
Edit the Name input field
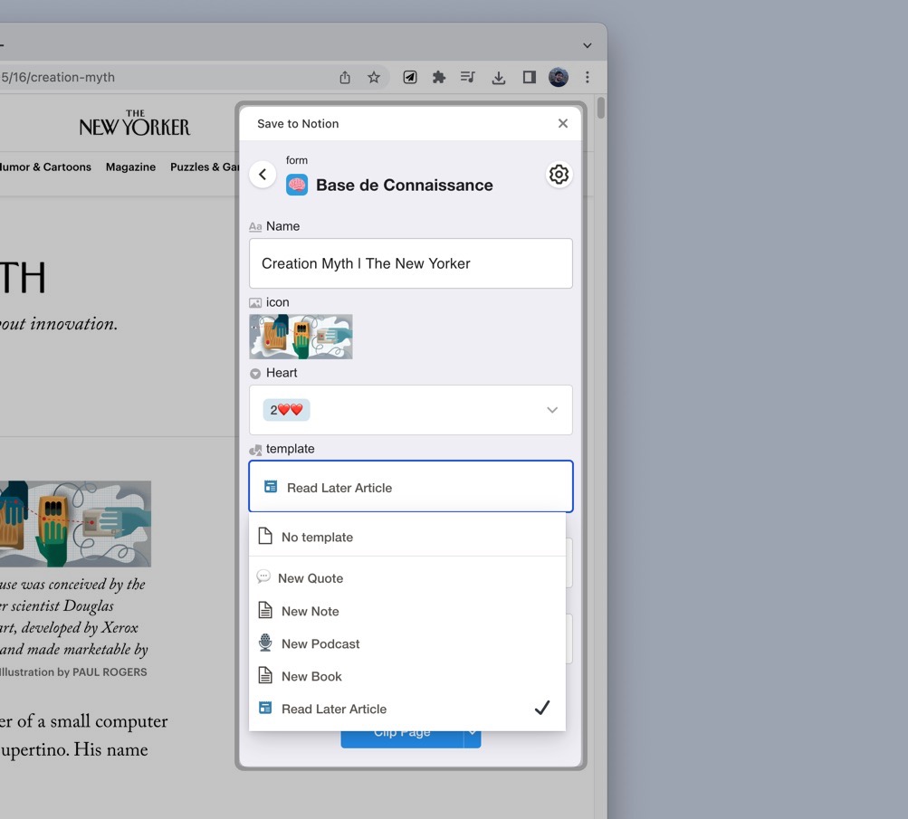point(411,263)
